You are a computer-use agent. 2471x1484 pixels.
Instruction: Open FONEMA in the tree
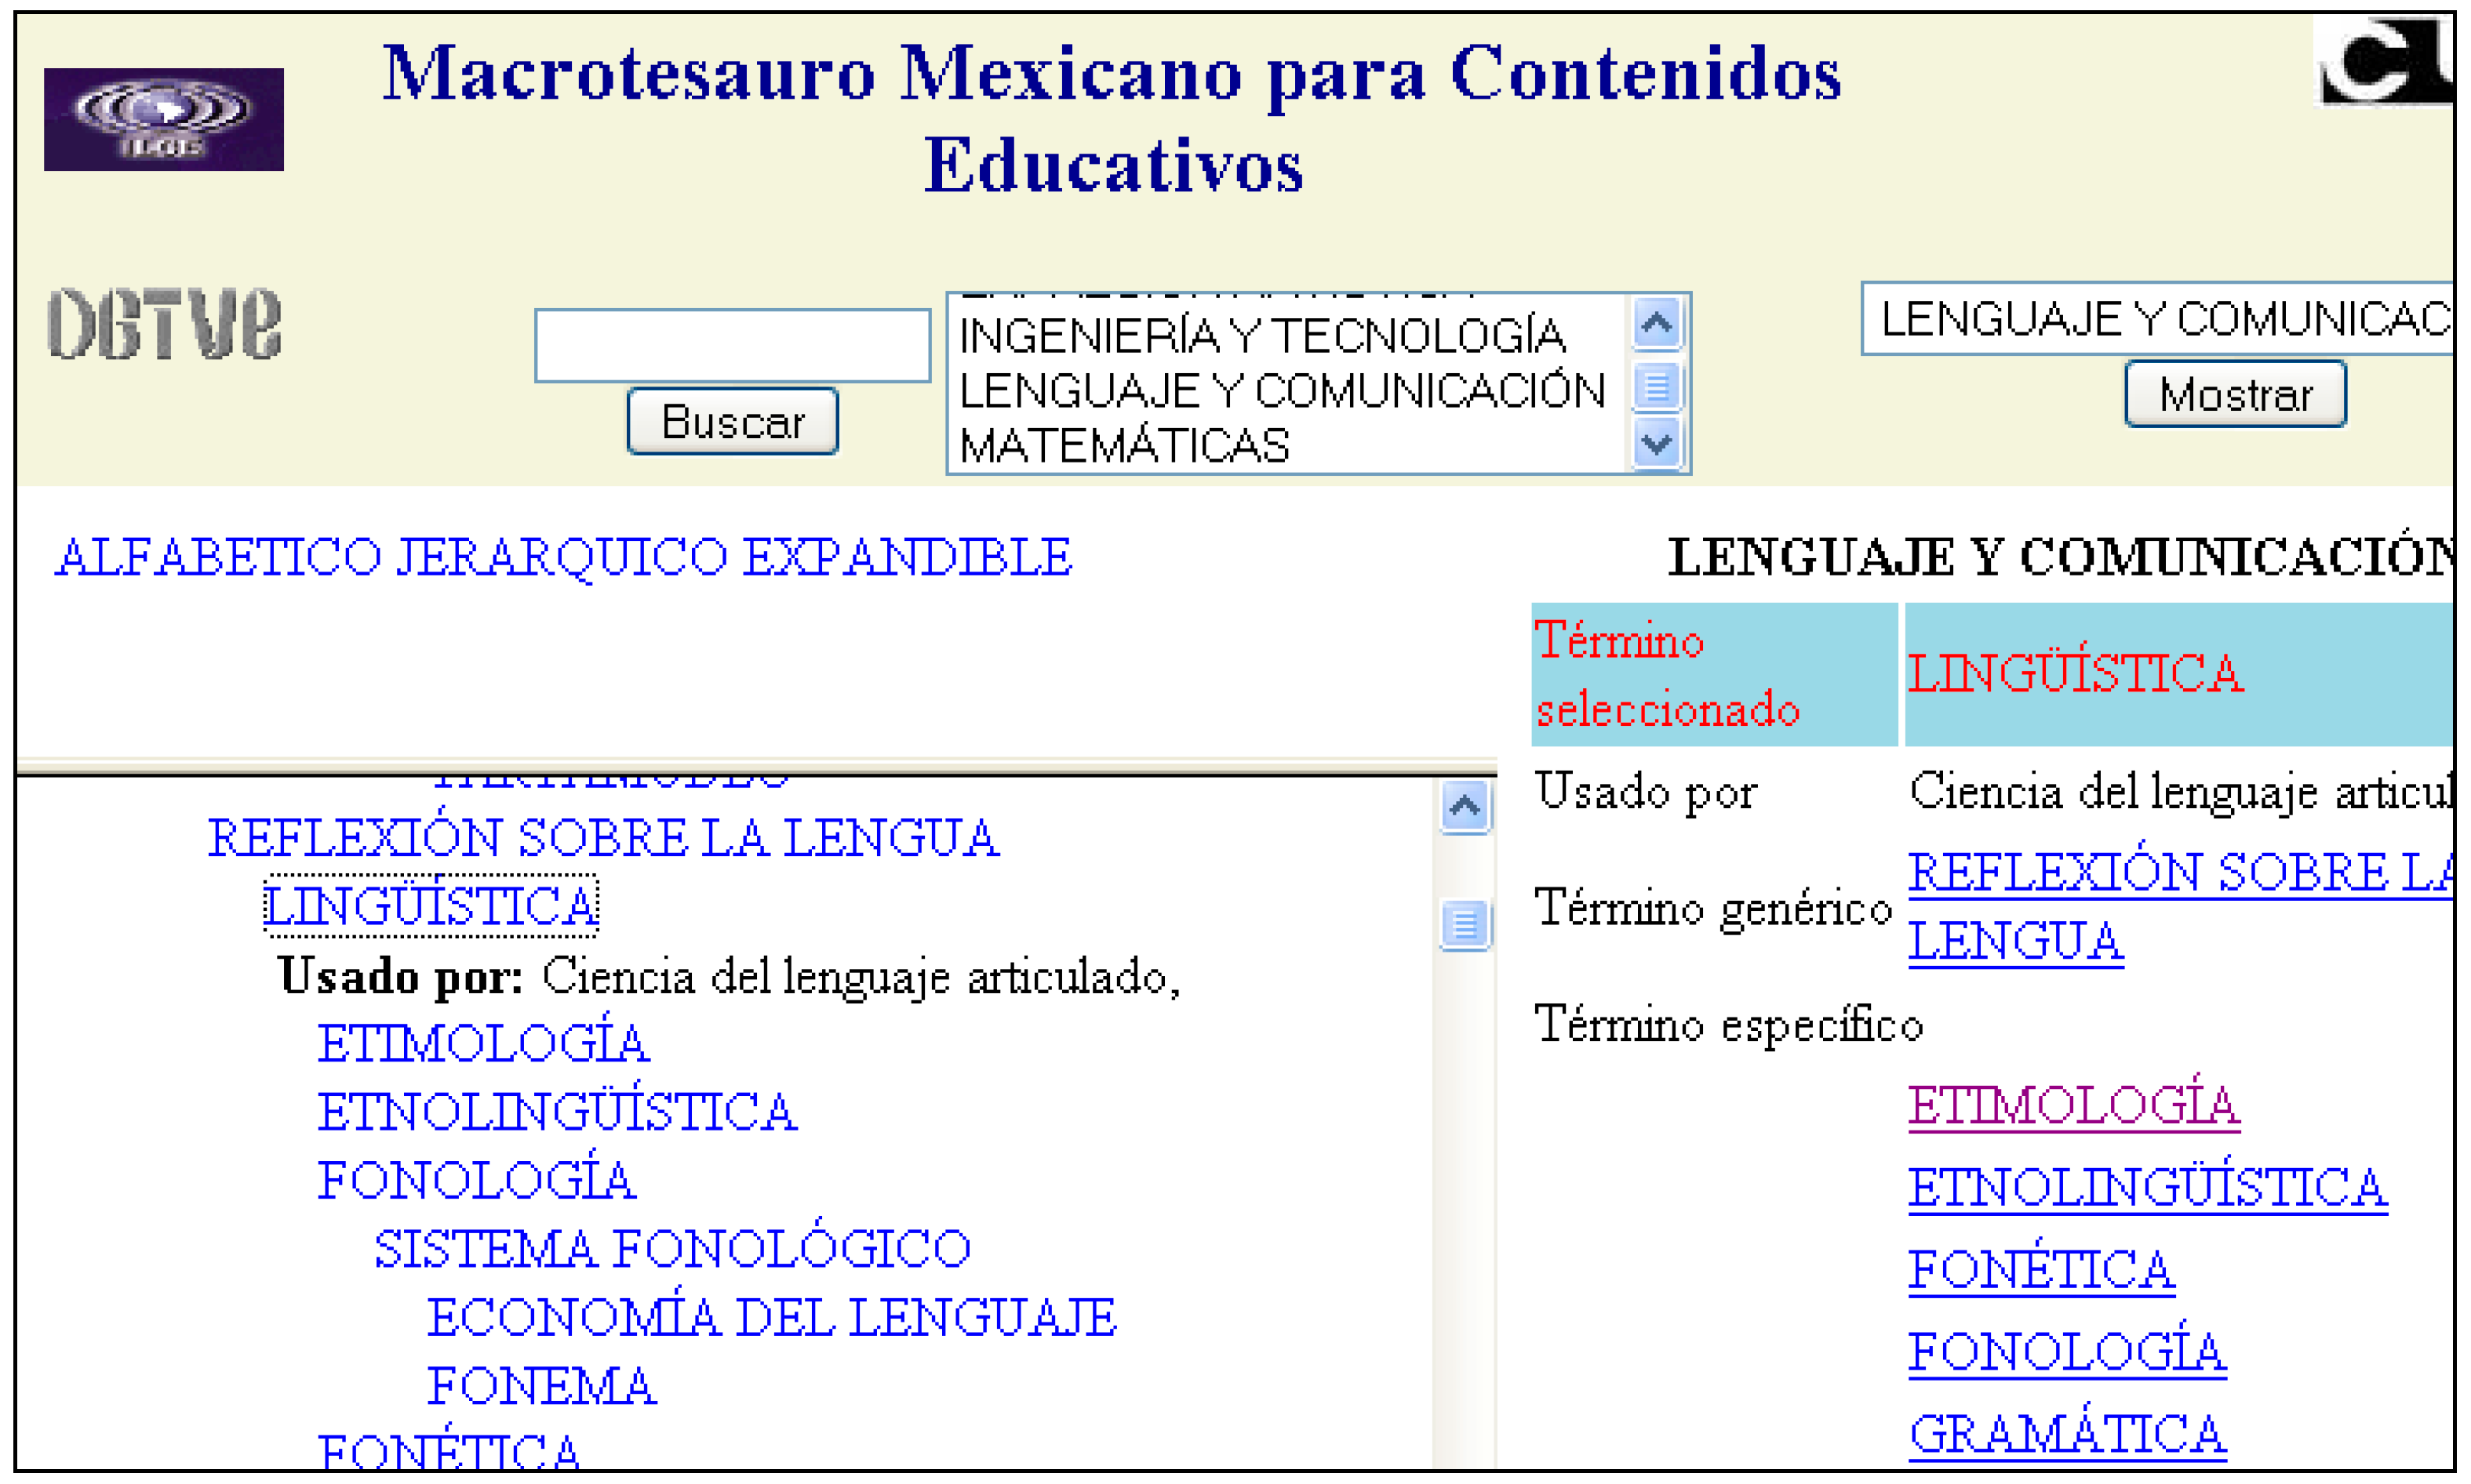click(x=541, y=1386)
